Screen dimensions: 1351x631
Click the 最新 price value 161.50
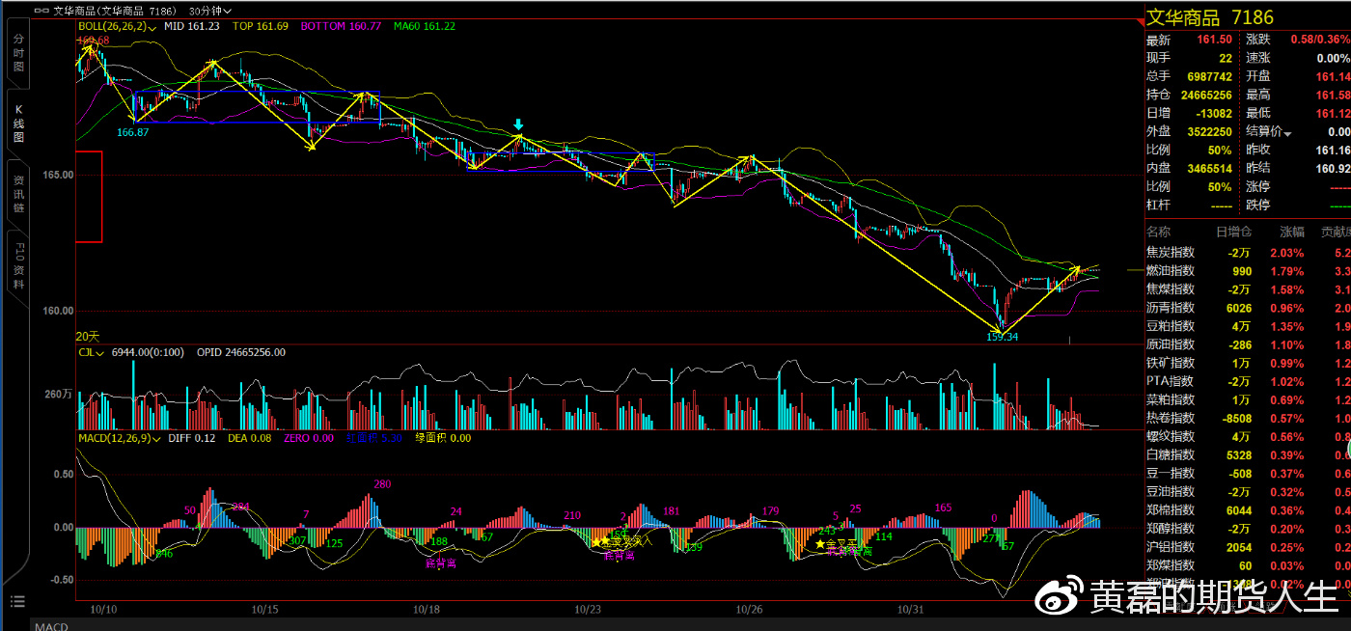tap(1215, 40)
